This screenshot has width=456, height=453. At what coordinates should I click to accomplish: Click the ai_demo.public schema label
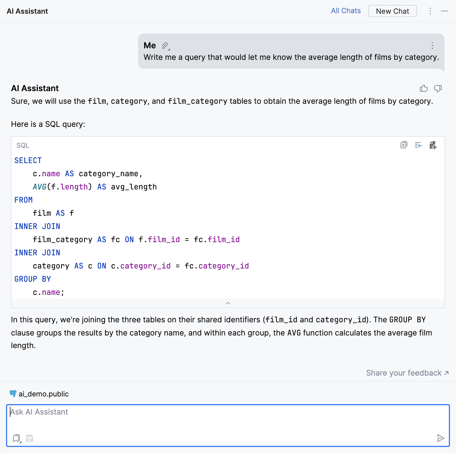[x=44, y=394]
